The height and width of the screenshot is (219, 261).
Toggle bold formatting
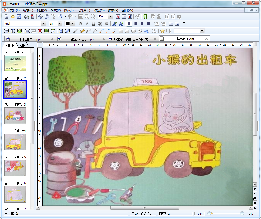pos(81,24)
